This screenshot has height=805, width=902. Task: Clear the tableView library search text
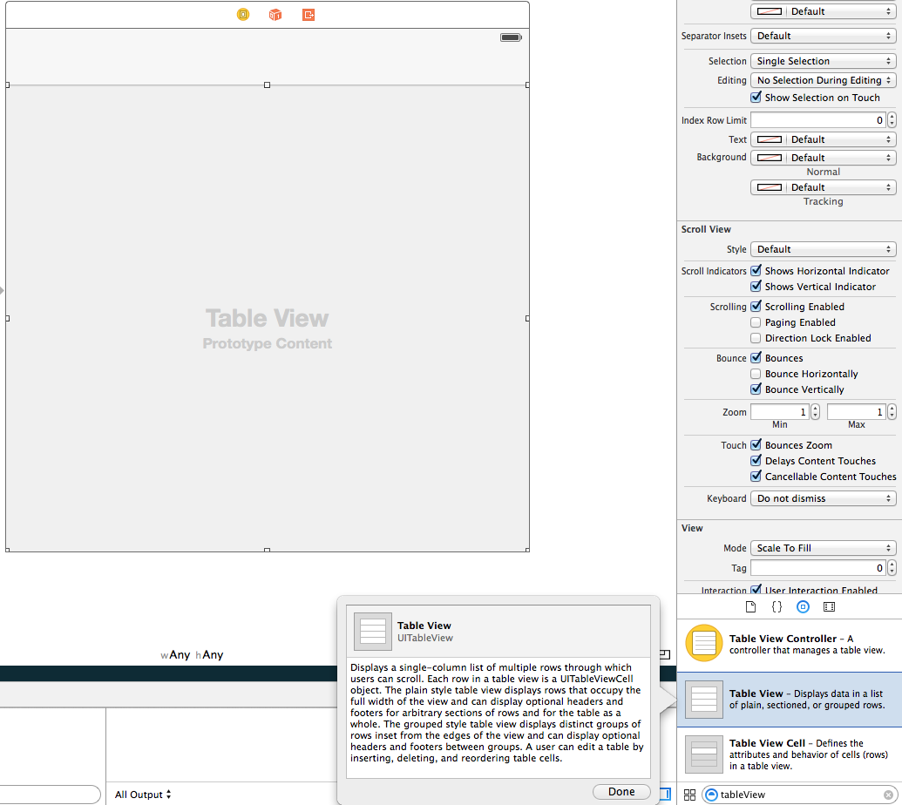pos(888,795)
